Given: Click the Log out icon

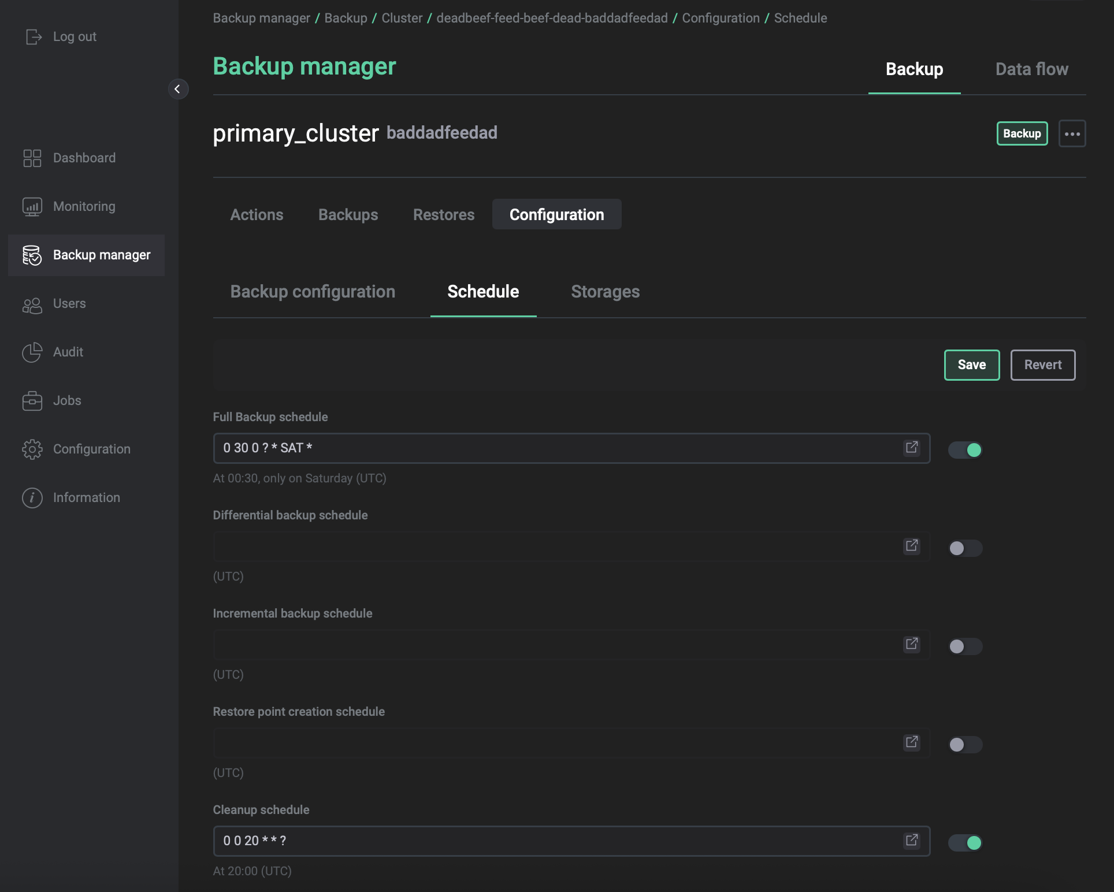Looking at the screenshot, I should (34, 36).
